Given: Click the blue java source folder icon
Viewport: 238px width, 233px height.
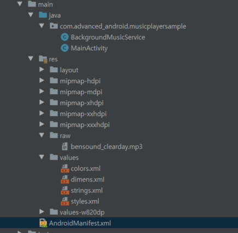Looking at the screenshot, I should (x=43, y=15).
